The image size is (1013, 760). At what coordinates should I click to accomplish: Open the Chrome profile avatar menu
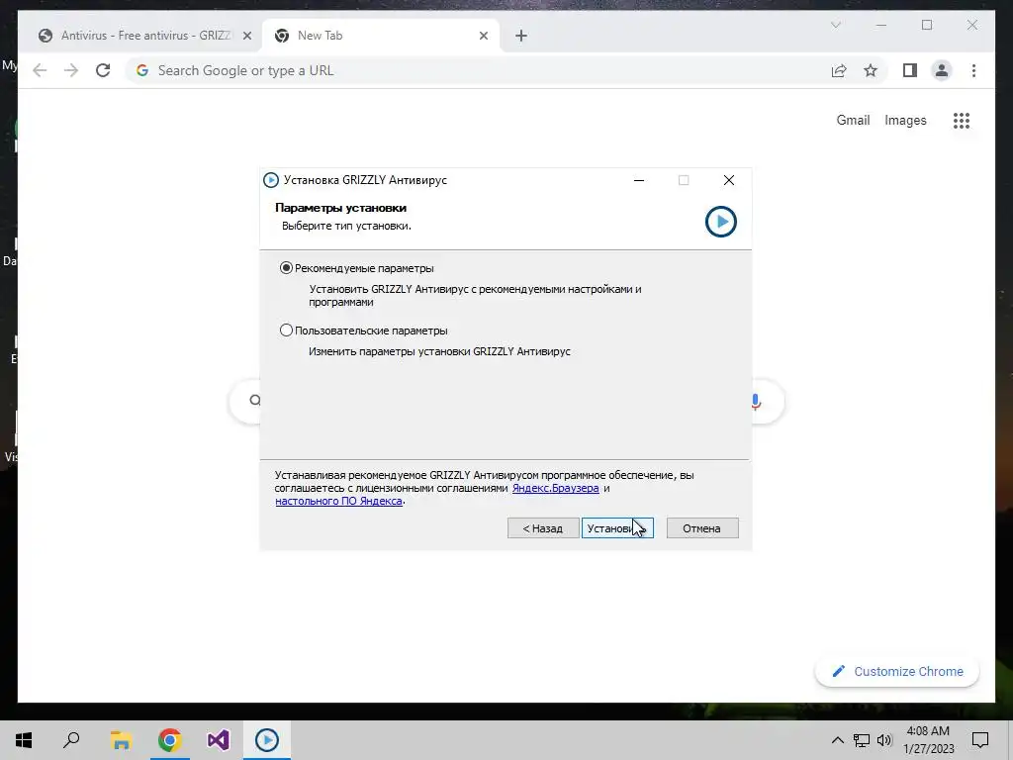pyautogui.click(x=942, y=70)
